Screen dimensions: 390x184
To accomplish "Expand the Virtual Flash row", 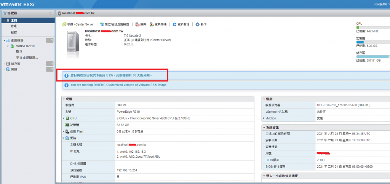I will (x=64, y=131).
